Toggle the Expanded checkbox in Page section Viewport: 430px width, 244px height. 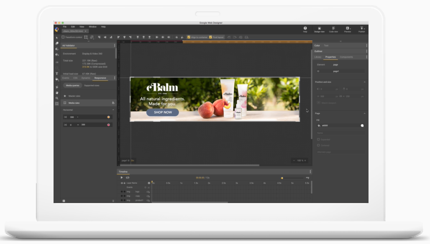[318, 140]
